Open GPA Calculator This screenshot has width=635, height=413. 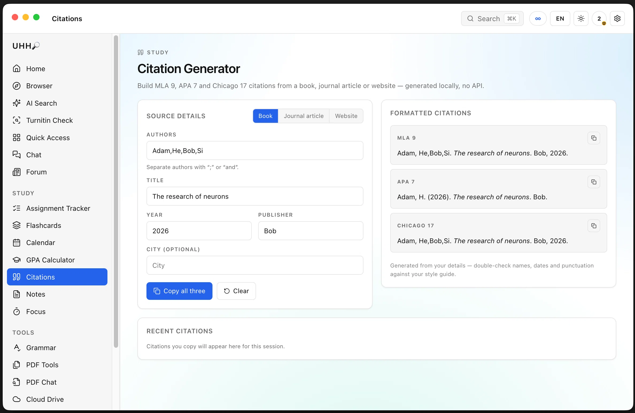57,260
